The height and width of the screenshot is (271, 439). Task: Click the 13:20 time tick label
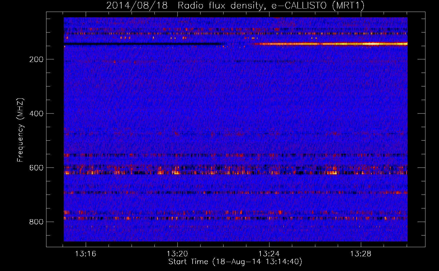tap(177, 254)
